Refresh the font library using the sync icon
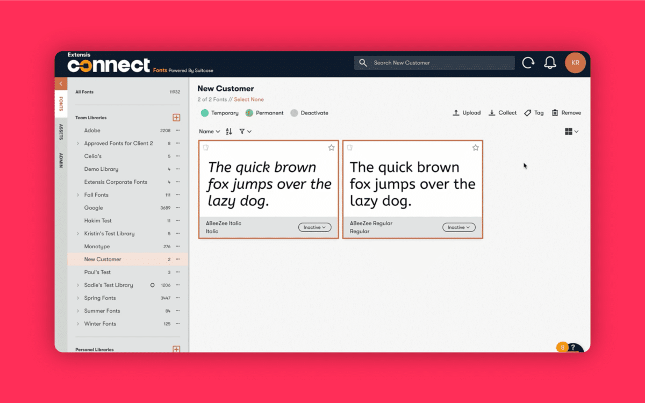Image resolution: width=645 pixels, height=403 pixels. [x=529, y=63]
